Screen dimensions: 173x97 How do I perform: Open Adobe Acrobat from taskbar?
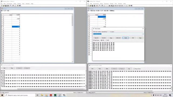[x=51, y=95]
